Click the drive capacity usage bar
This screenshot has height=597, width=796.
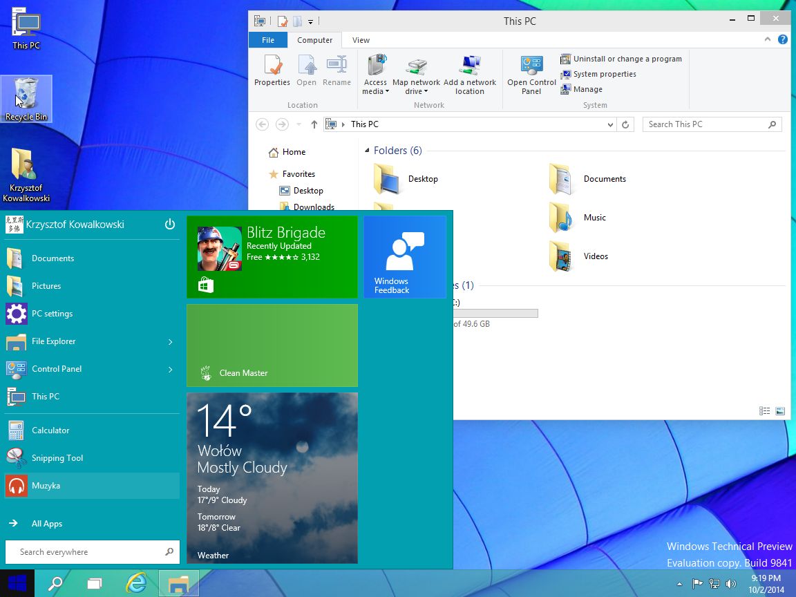click(495, 313)
